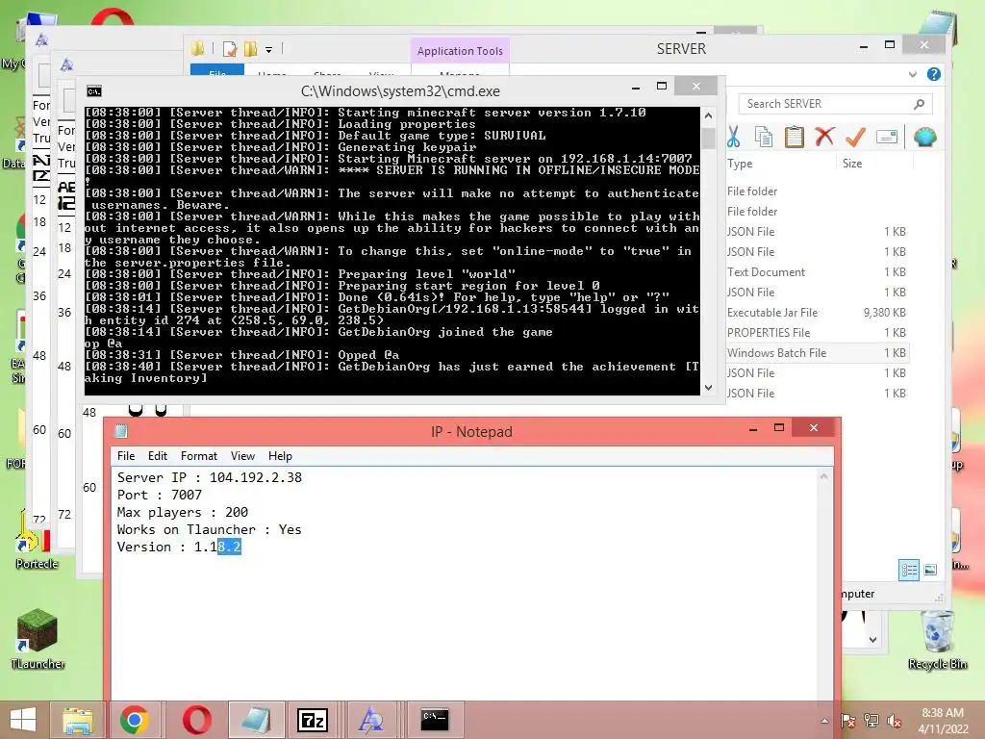Click the folder icon in SERVER quick access toolbar

[198, 48]
